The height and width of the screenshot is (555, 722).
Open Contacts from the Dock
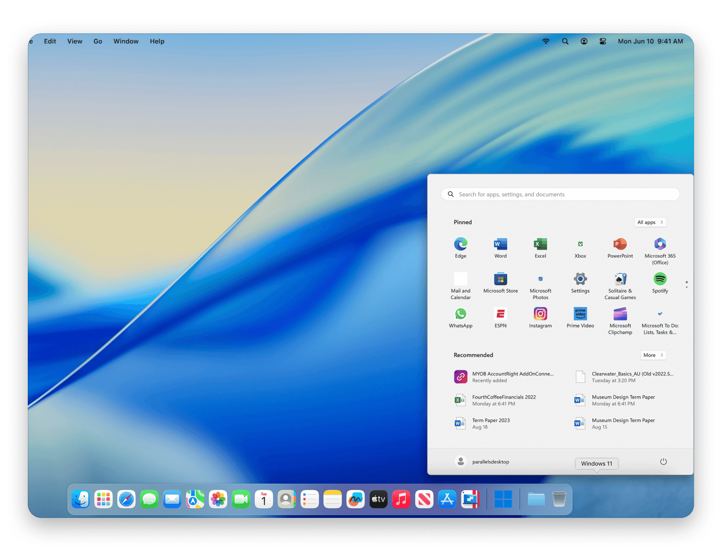click(286, 499)
